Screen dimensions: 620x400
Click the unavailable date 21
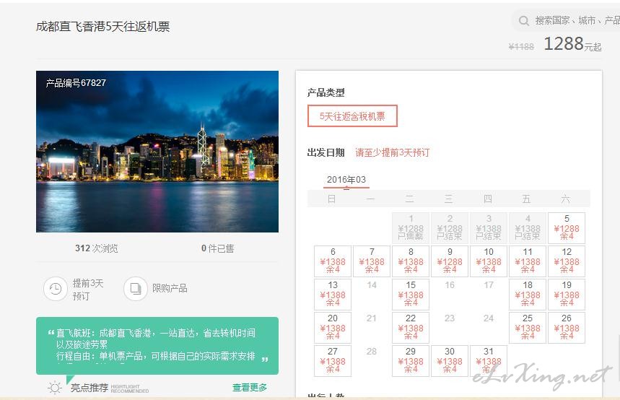372,318
